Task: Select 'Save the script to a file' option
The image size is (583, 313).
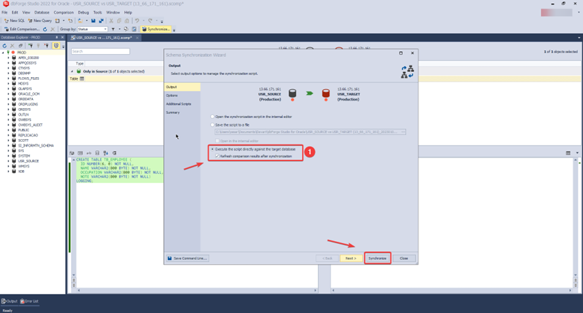Action: click(x=213, y=125)
